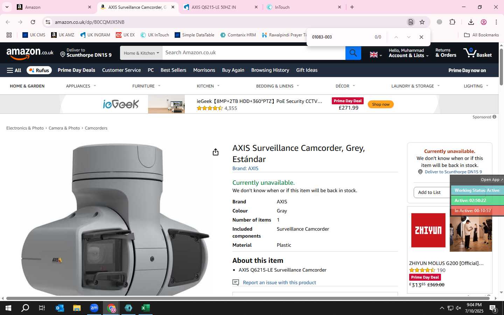This screenshot has width=504, height=315.
Task: Open Outlook from taskbar
Action: click(x=60, y=308)
